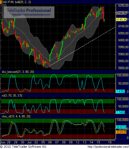Click the 6250,00 price axis value

(x=123, y=6)
